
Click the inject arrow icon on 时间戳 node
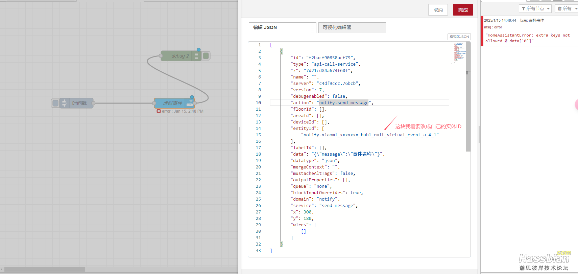point(64,103)
